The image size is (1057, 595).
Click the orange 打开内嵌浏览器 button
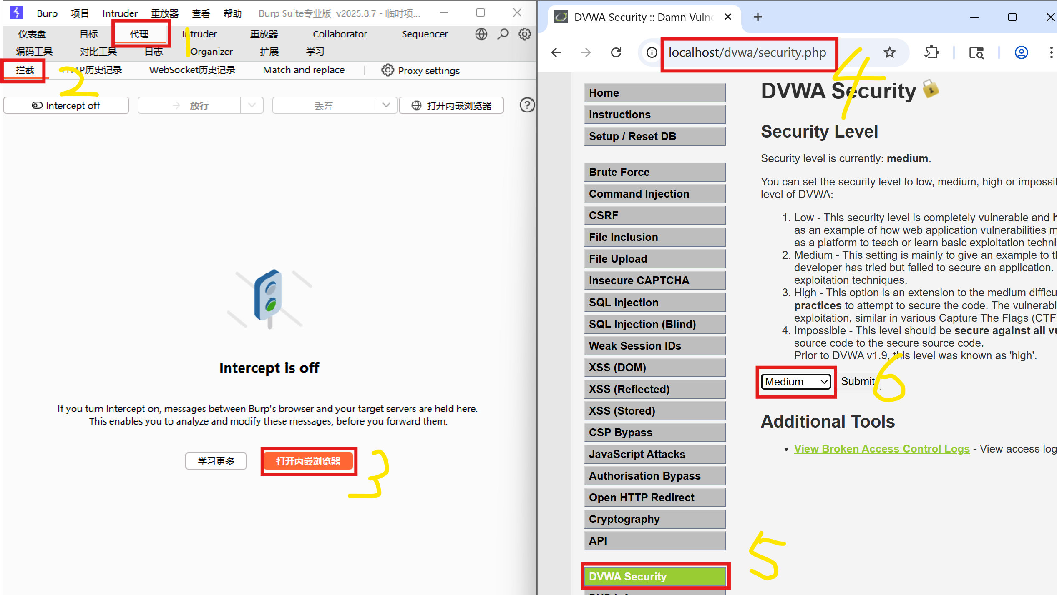click(x=308, y=461)
